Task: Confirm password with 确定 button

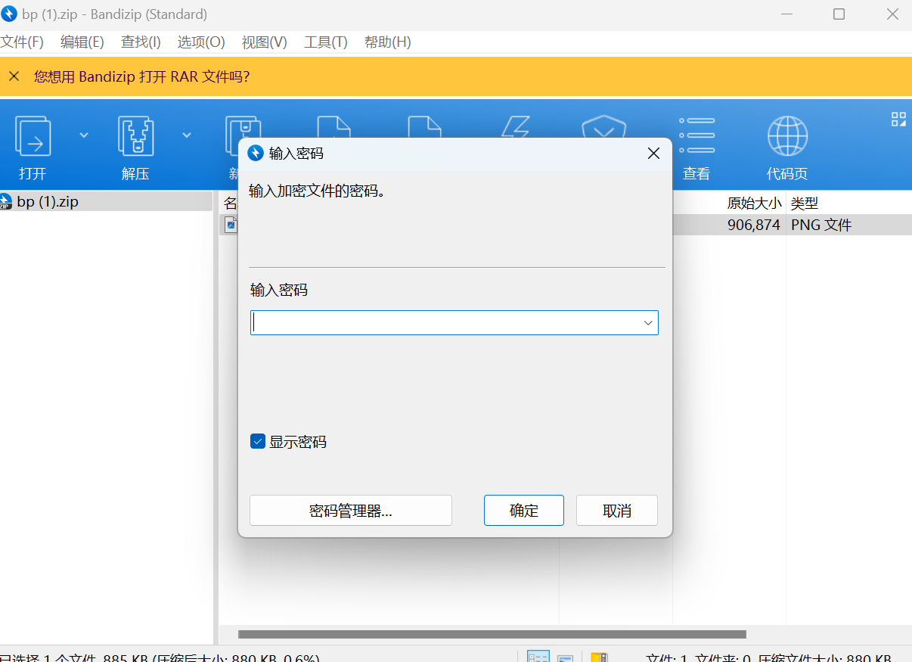Action: [524, 511]
